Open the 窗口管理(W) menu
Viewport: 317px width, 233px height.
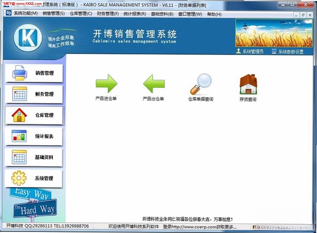[x=190, y=14]
